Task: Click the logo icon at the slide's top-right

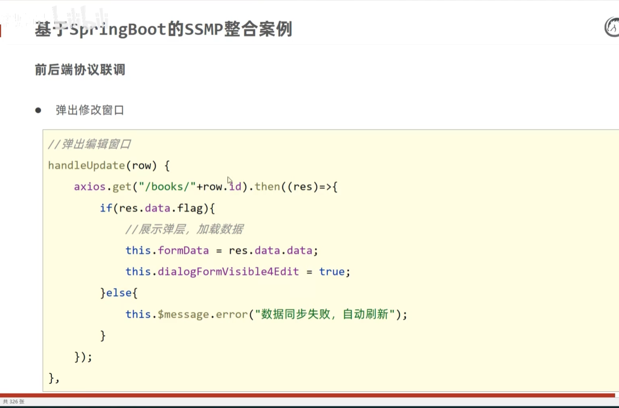Action: (613, 27)
